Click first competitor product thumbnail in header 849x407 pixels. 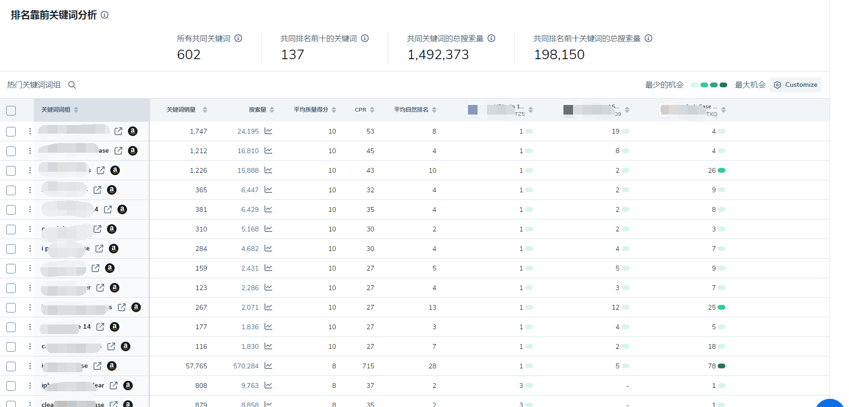click(x=473, y=110)
